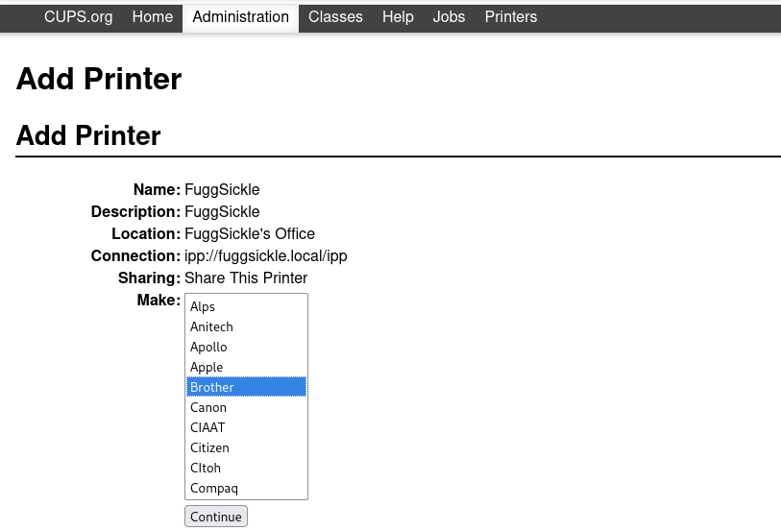View the Jobs tab
This screenshot has width=781, height=531.
(x=449, y=17)
